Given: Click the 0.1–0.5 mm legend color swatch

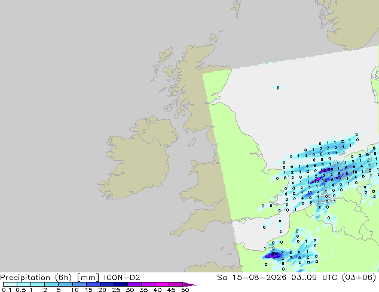Looking at the screenshot, I should tap(10, 284).
